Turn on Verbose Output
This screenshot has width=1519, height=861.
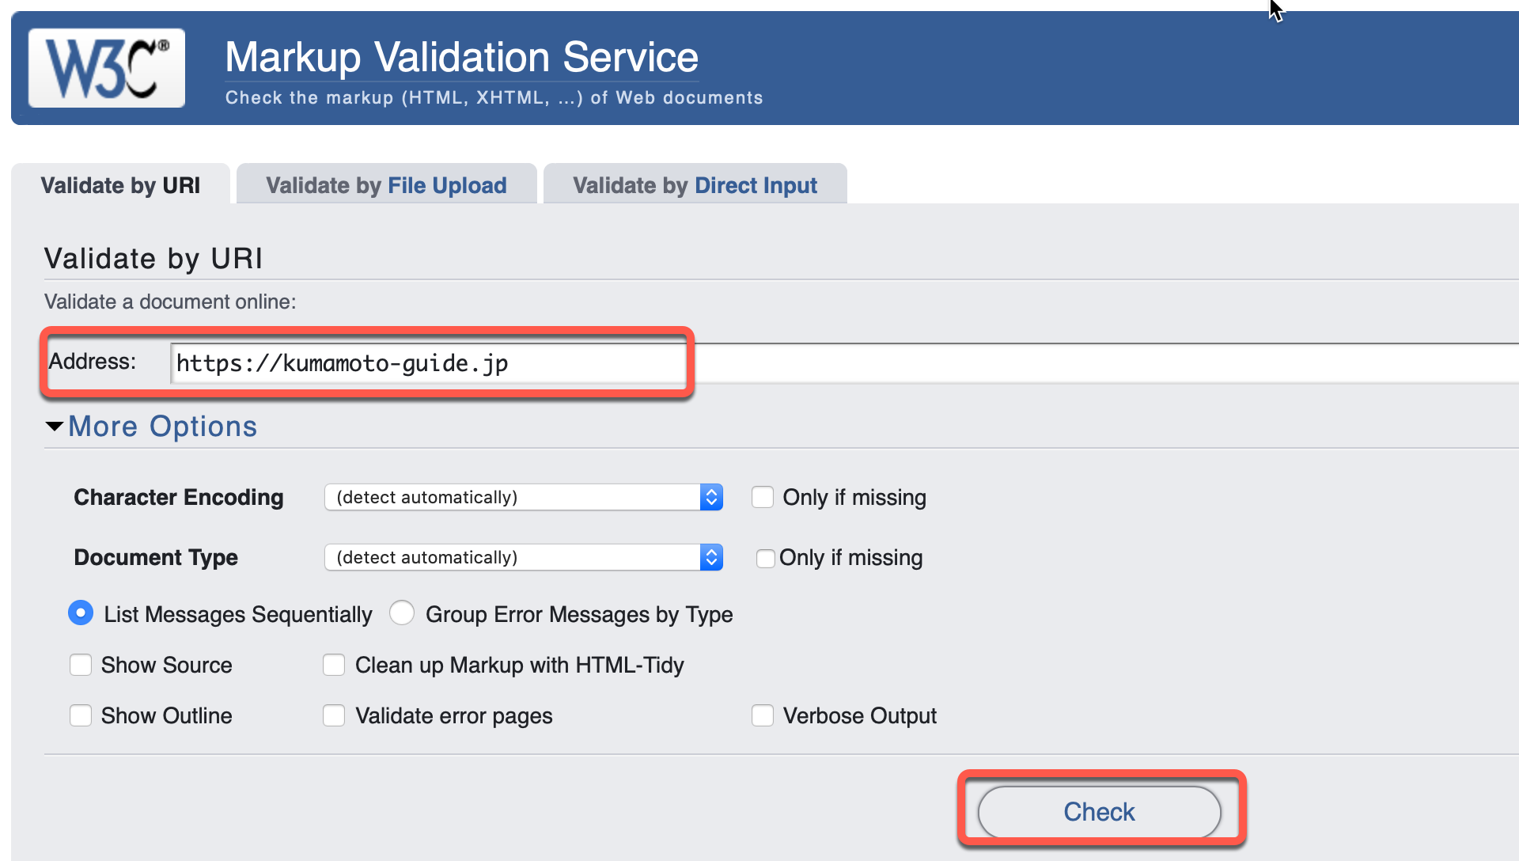[763, 715]
